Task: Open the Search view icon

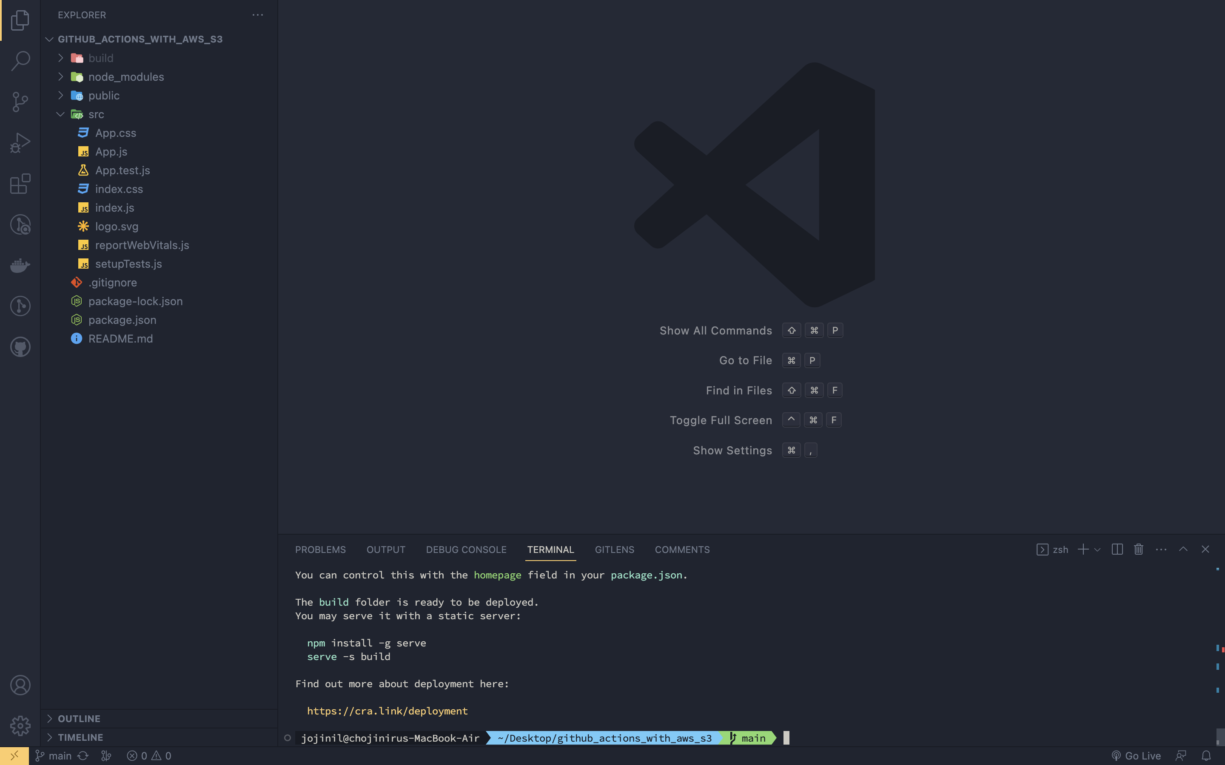Action: coord(20,61)
